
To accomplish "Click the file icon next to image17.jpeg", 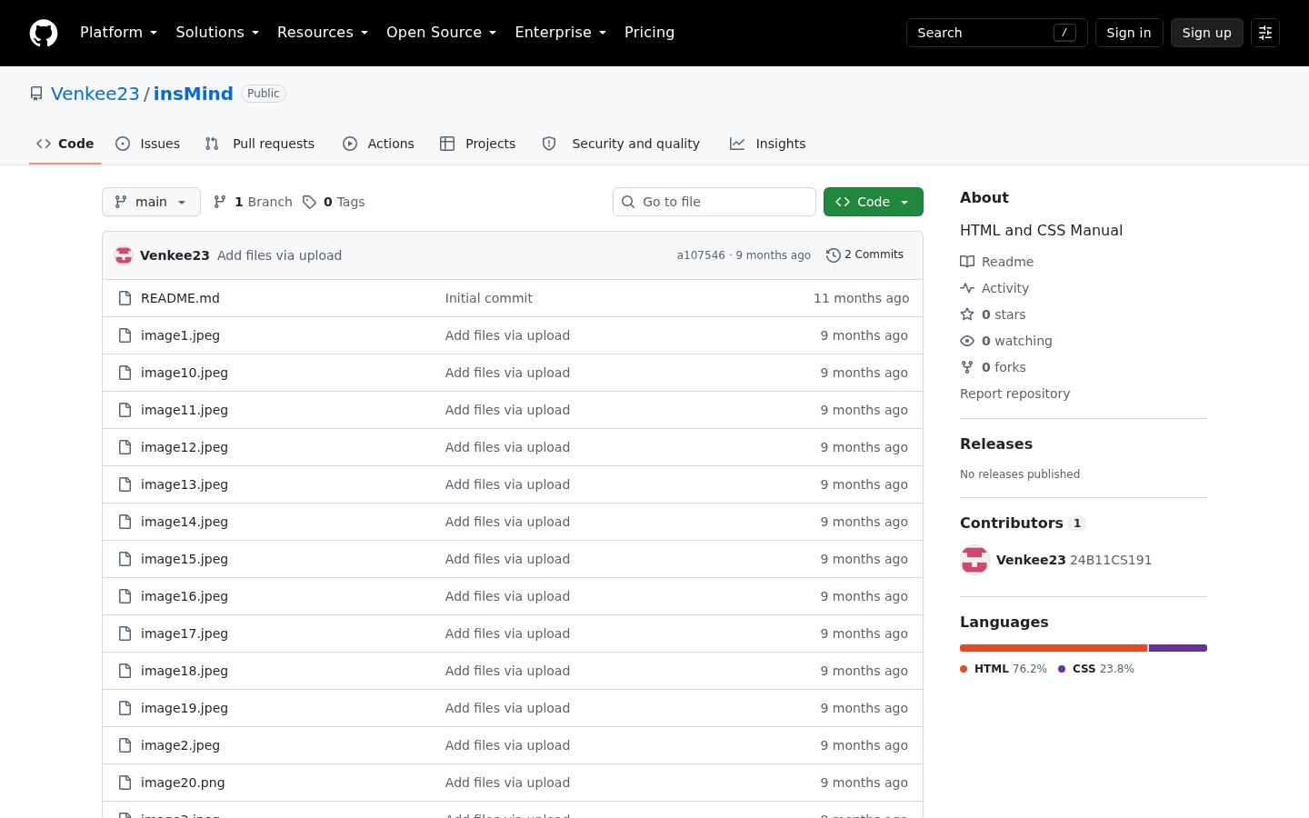I will 125,633.
